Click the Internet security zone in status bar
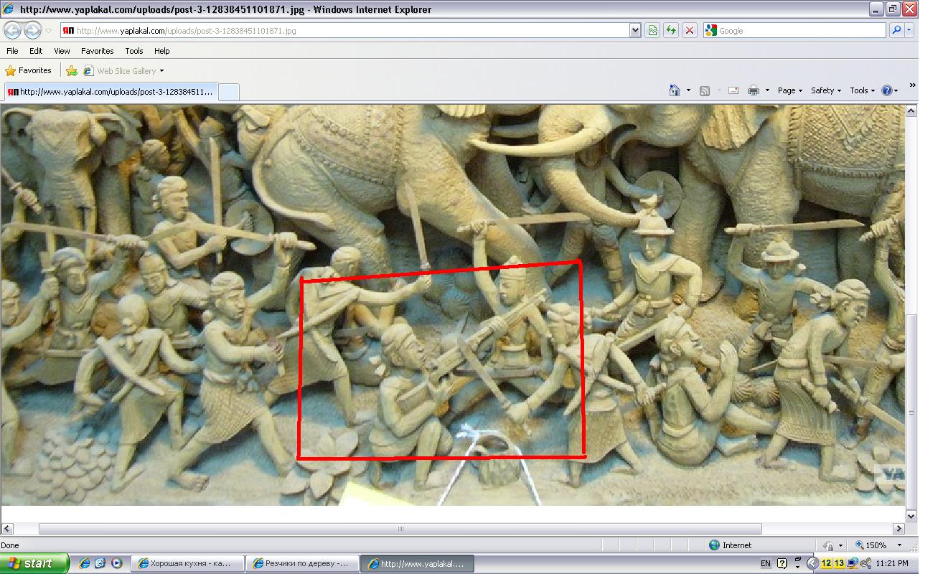Image resolution: width=943 pixels, height=574 pixels. point(730,545)
